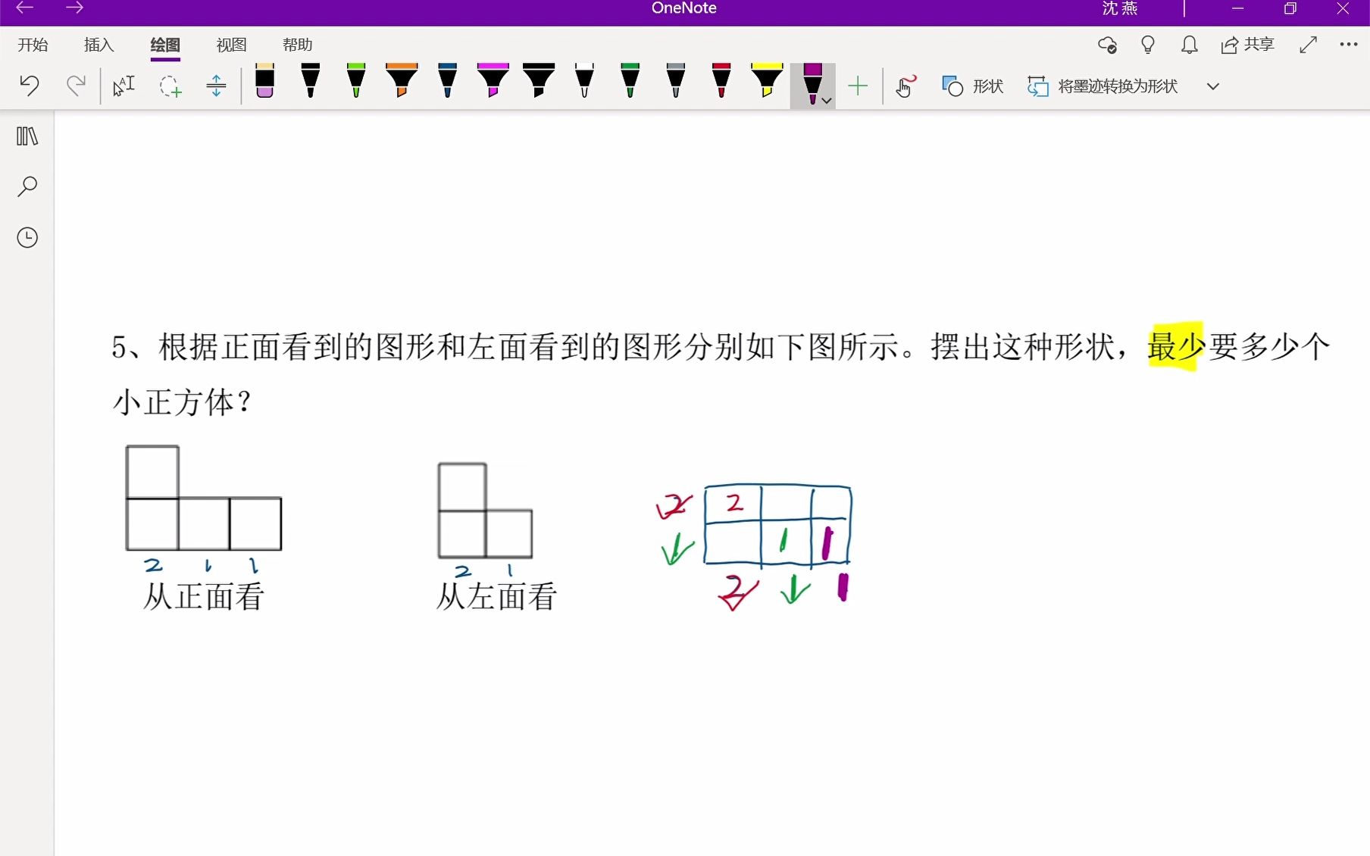Go back with title bar arrow
This screenshot has width=1370, height=856.
(x=25, y=8)
